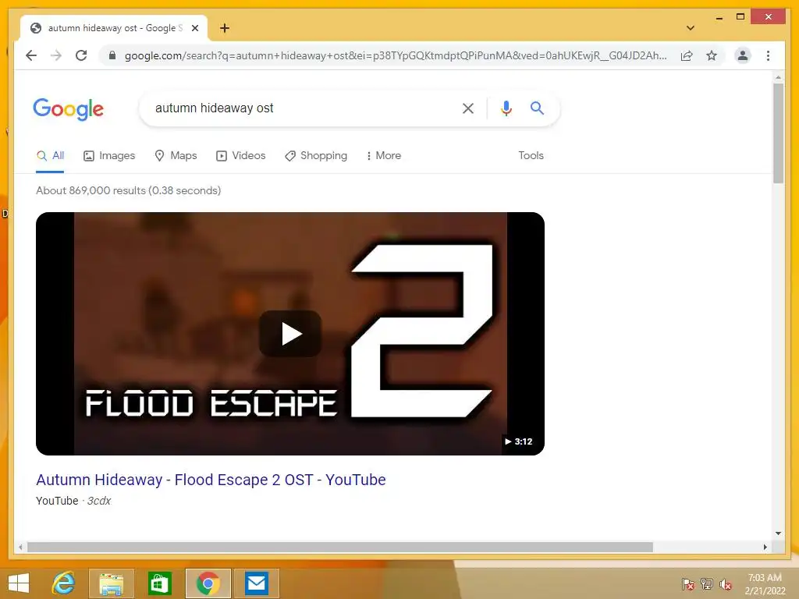Open File Explorer from the taskbar
The height and width of the screenshot is (599, 799).
[x=112, y=583]
